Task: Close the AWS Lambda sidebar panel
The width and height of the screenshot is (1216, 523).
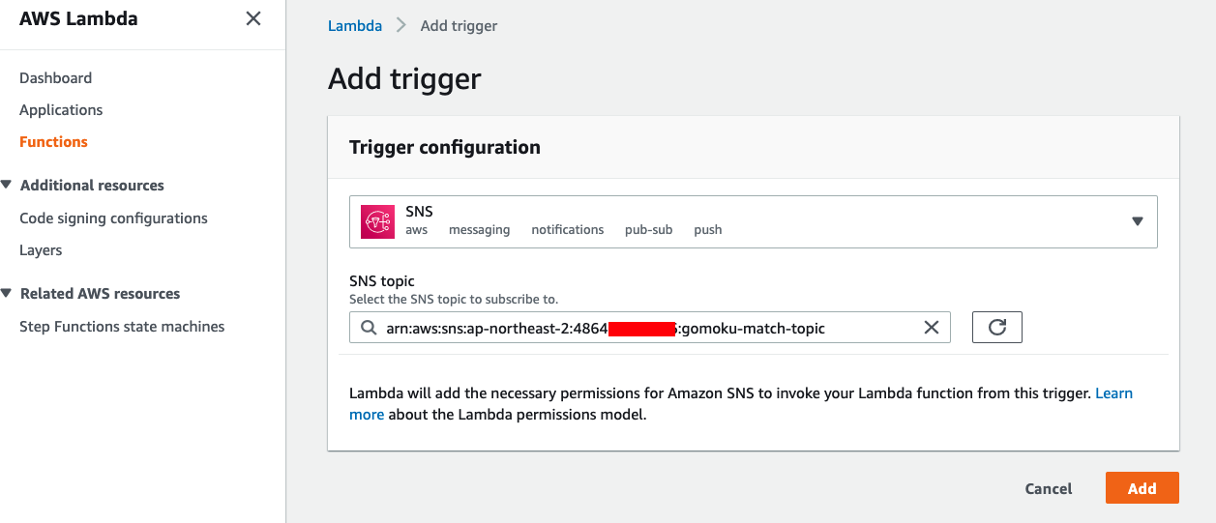Action: tap(253, 18)
